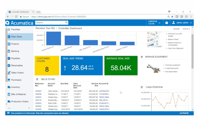199x125 pixels.
Task: Click the Data Views chart icon
Action: [x=9, y=37]
